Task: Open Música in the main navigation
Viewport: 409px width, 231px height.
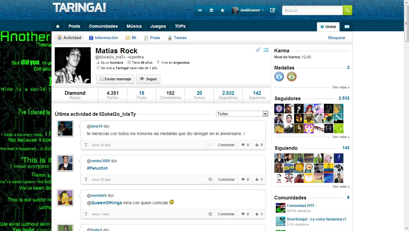Action: [x=134, y=26]
